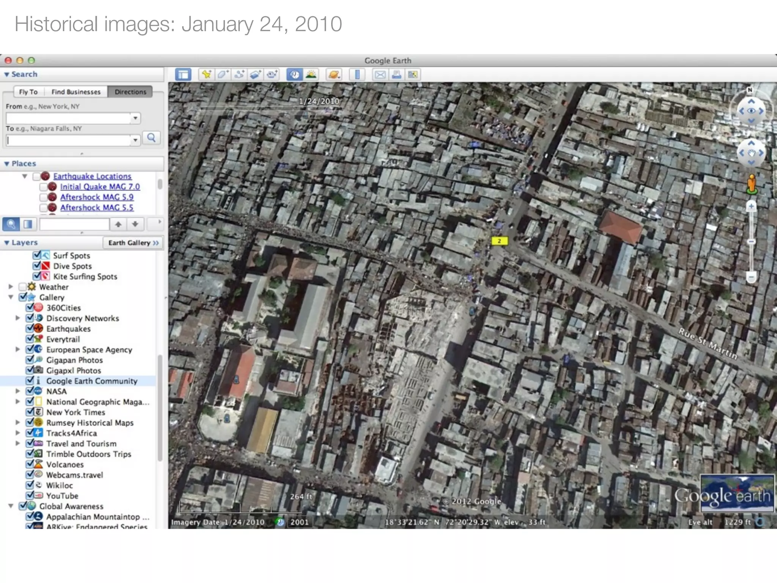The width and height of the screenshot is (777, 583).
Task: Click the Print icon
Action: [396, 74]
